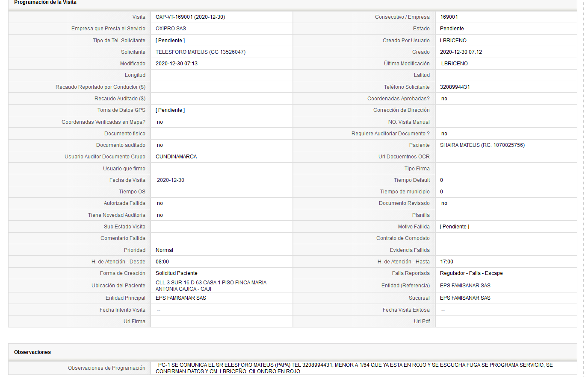
Task: Click [Pendiente] value for Toma de Datos GPS
Action: [170, 110]
